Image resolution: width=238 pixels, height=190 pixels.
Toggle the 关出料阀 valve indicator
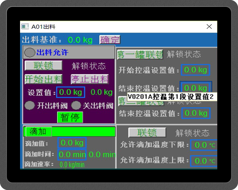(x=76, y=106)
